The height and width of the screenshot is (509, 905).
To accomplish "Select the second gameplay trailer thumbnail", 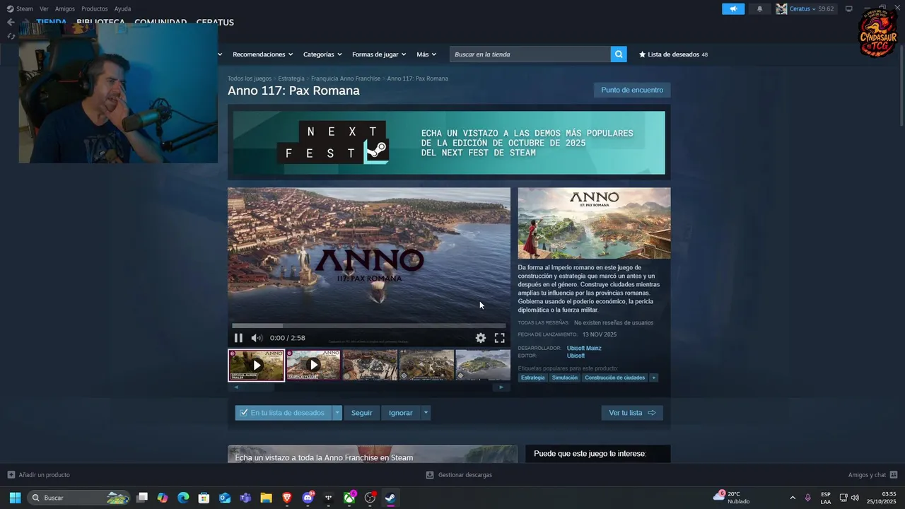I will coord(313,365).
